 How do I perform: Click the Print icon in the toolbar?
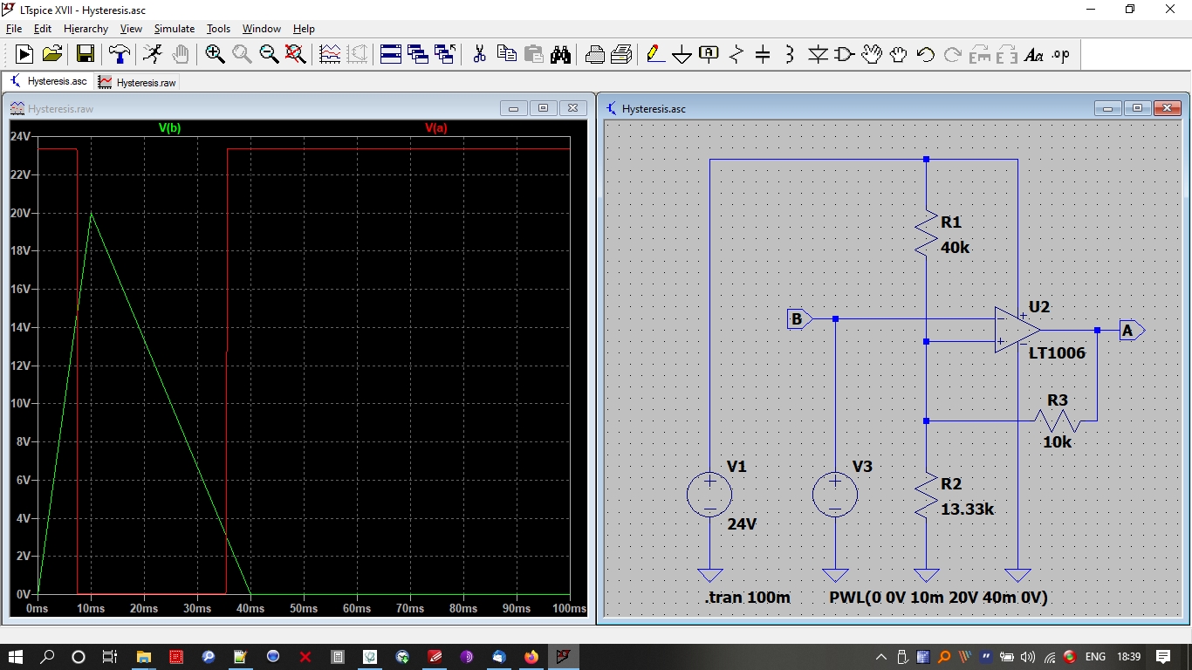[621, 54]
